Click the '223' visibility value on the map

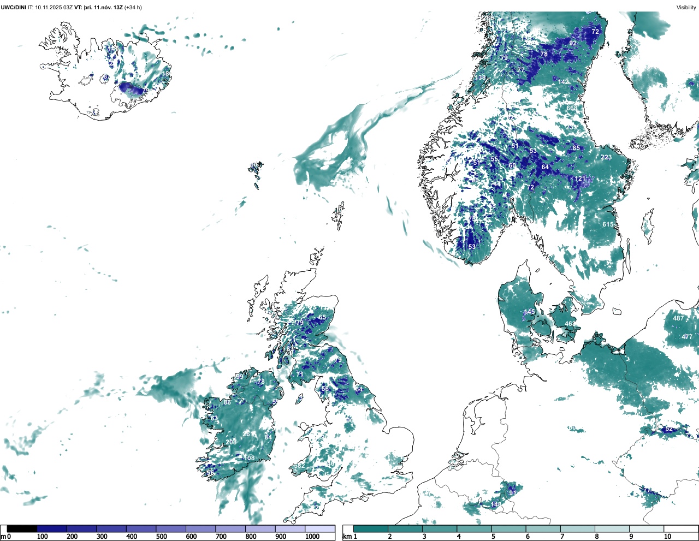[x=606, y=157]
